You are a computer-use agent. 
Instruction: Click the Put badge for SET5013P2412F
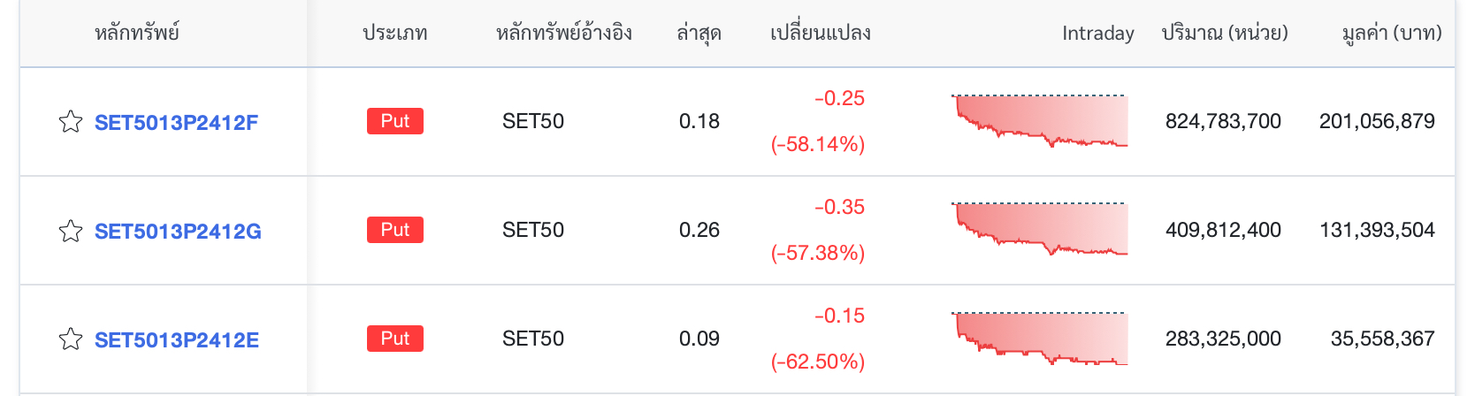pos(395,121)
